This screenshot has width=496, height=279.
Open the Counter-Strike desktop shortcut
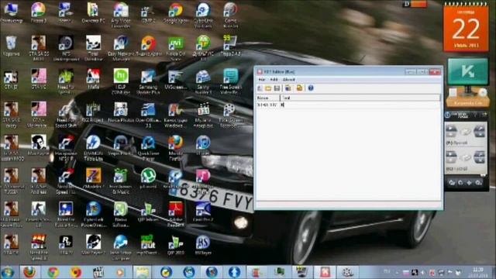point(39,214)
